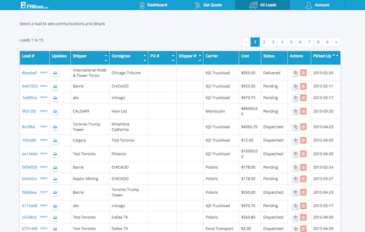
Task: Sort table by Picked Up column arrows
Action: pos(335,55)
